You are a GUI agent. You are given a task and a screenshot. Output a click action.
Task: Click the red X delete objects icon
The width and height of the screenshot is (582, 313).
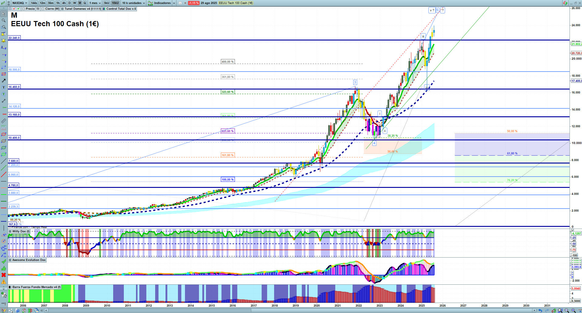click(x=4, y=275)
